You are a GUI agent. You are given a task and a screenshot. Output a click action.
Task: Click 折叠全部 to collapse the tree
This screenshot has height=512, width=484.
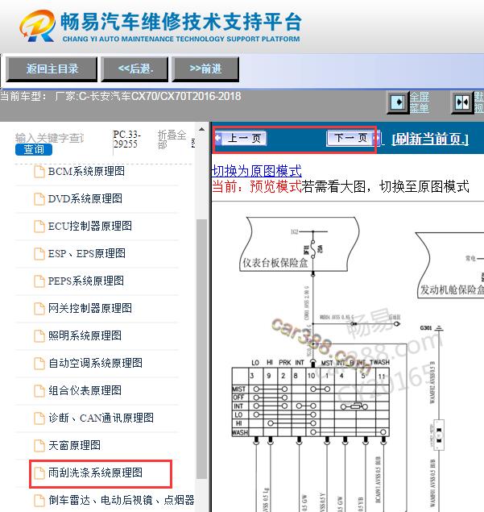click(172, 139)
